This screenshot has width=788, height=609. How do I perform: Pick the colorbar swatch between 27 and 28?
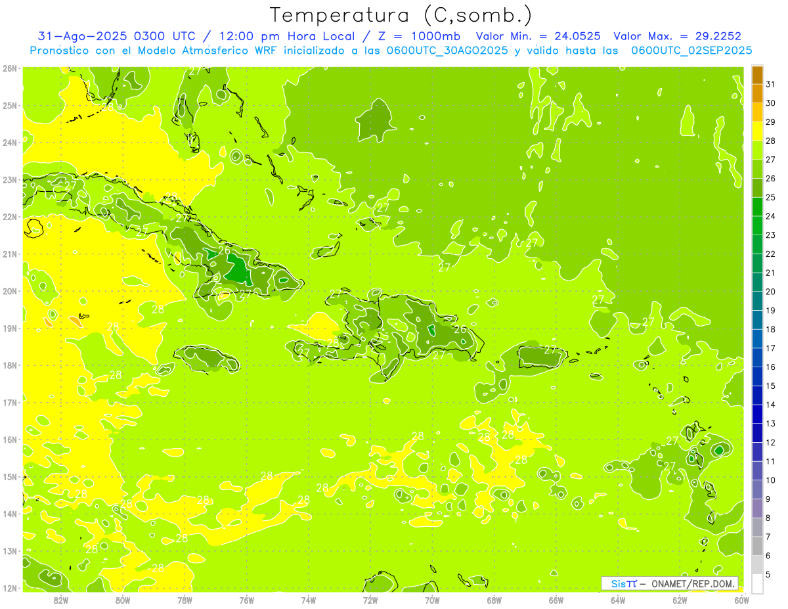757,150
